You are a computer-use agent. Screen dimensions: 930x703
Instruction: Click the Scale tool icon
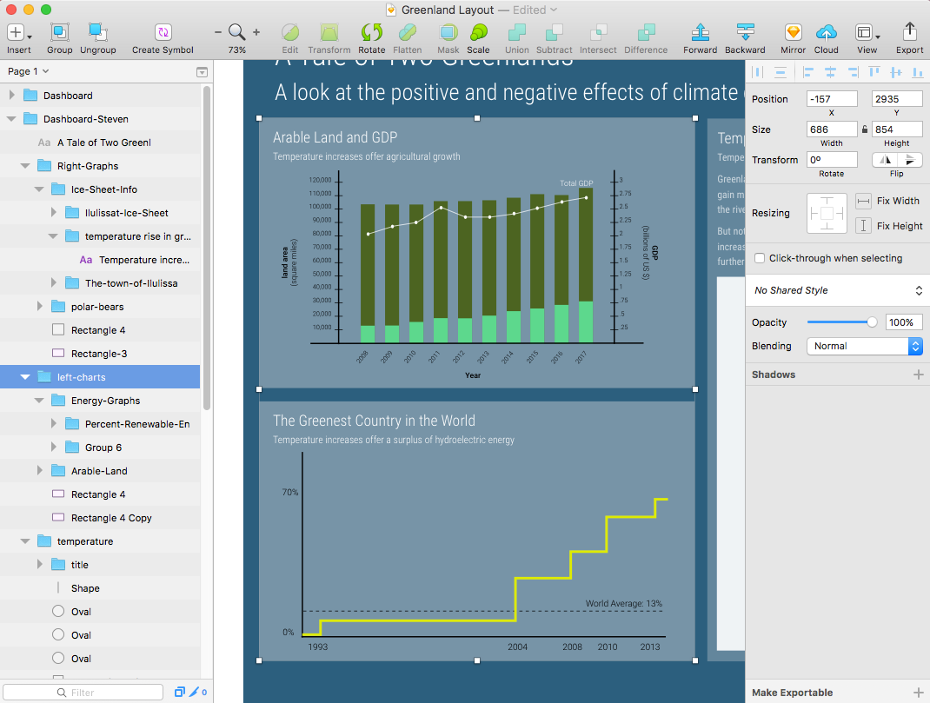[x=478, y=33]
